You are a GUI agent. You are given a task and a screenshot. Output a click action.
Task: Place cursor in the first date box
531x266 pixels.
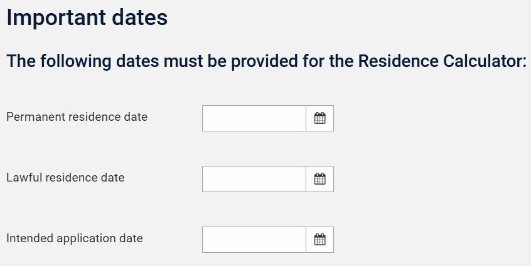[x=254, y=118]
